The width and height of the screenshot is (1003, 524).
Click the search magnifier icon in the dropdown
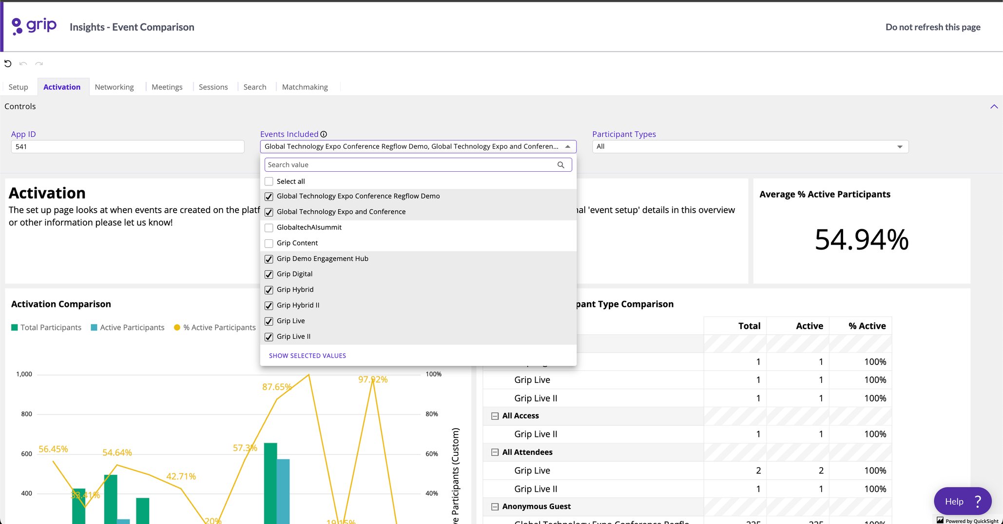click(x=561, y=165)
